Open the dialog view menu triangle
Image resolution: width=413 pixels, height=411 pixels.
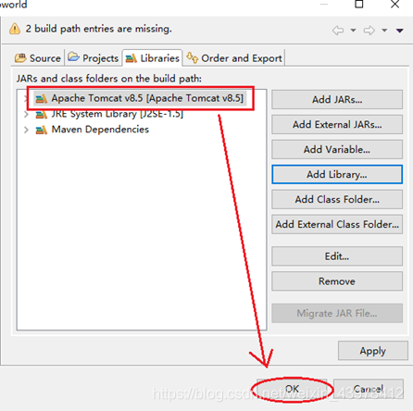point(400,31)
